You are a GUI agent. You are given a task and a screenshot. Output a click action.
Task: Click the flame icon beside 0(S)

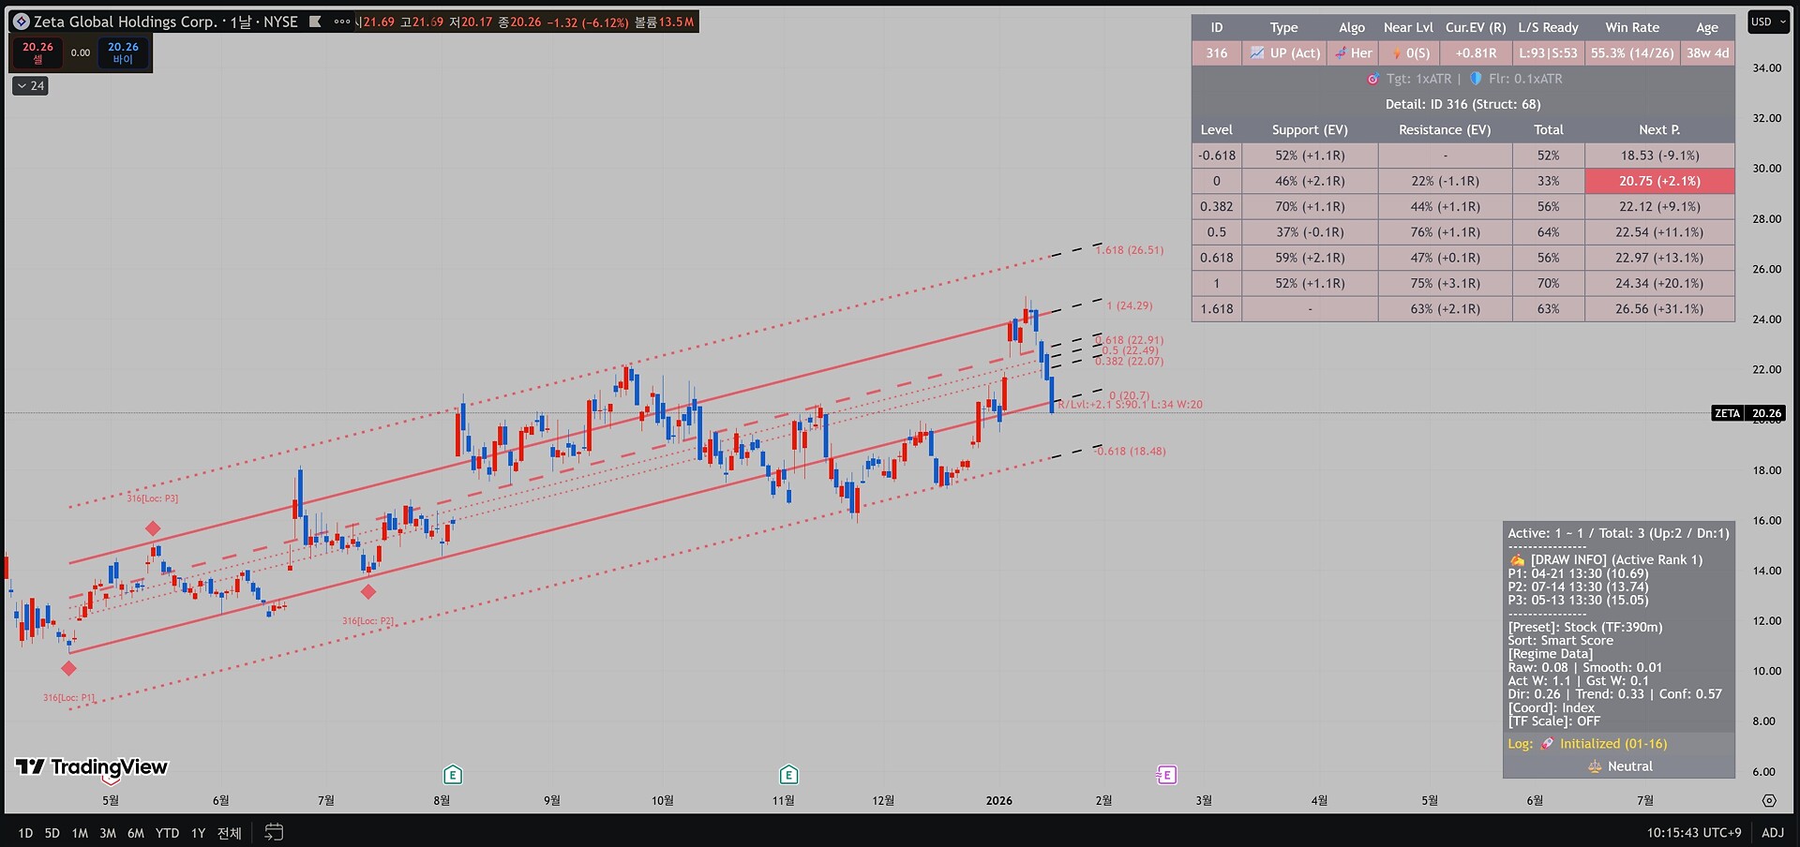coord(1397,53)
